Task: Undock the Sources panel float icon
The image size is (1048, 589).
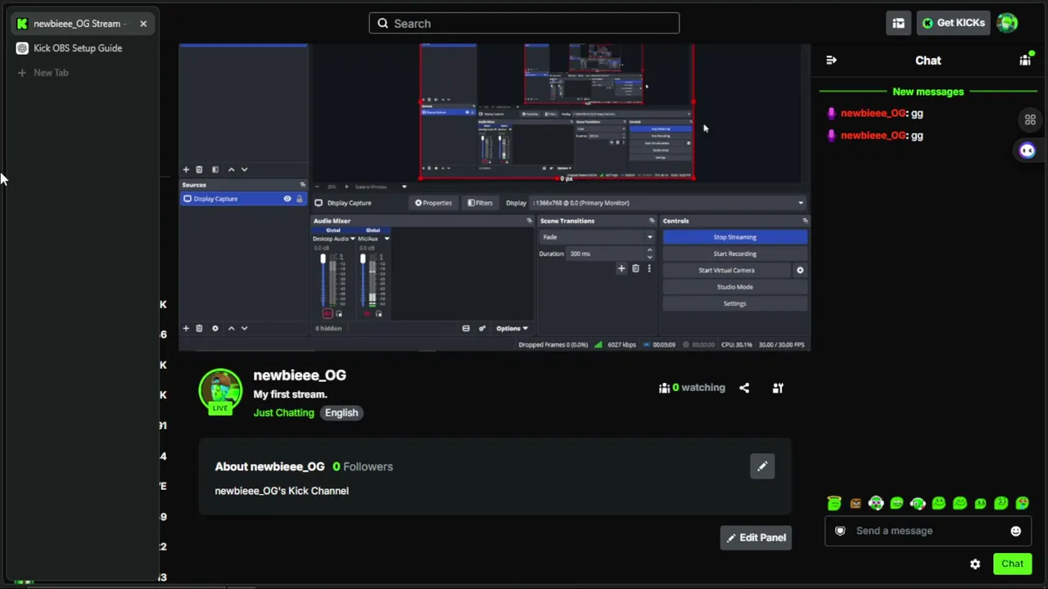Action: click(302, 185)
